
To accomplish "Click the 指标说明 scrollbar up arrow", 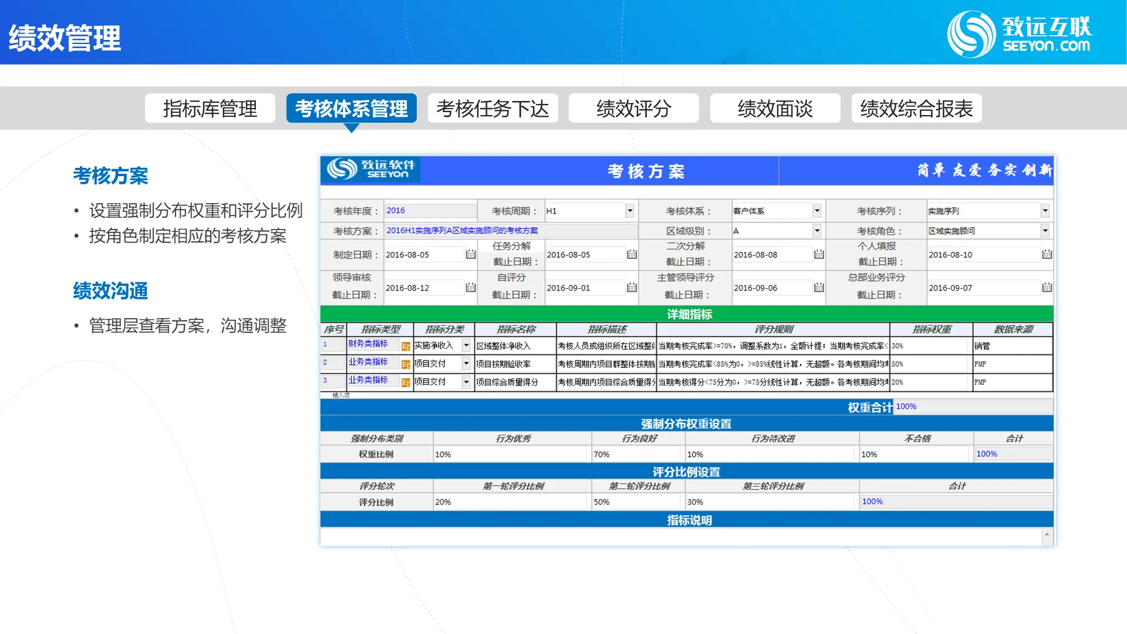I will coord(1047,535).
